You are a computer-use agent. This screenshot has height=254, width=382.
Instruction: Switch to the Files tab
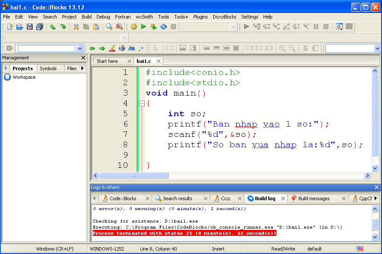click(x=71, y=68)
